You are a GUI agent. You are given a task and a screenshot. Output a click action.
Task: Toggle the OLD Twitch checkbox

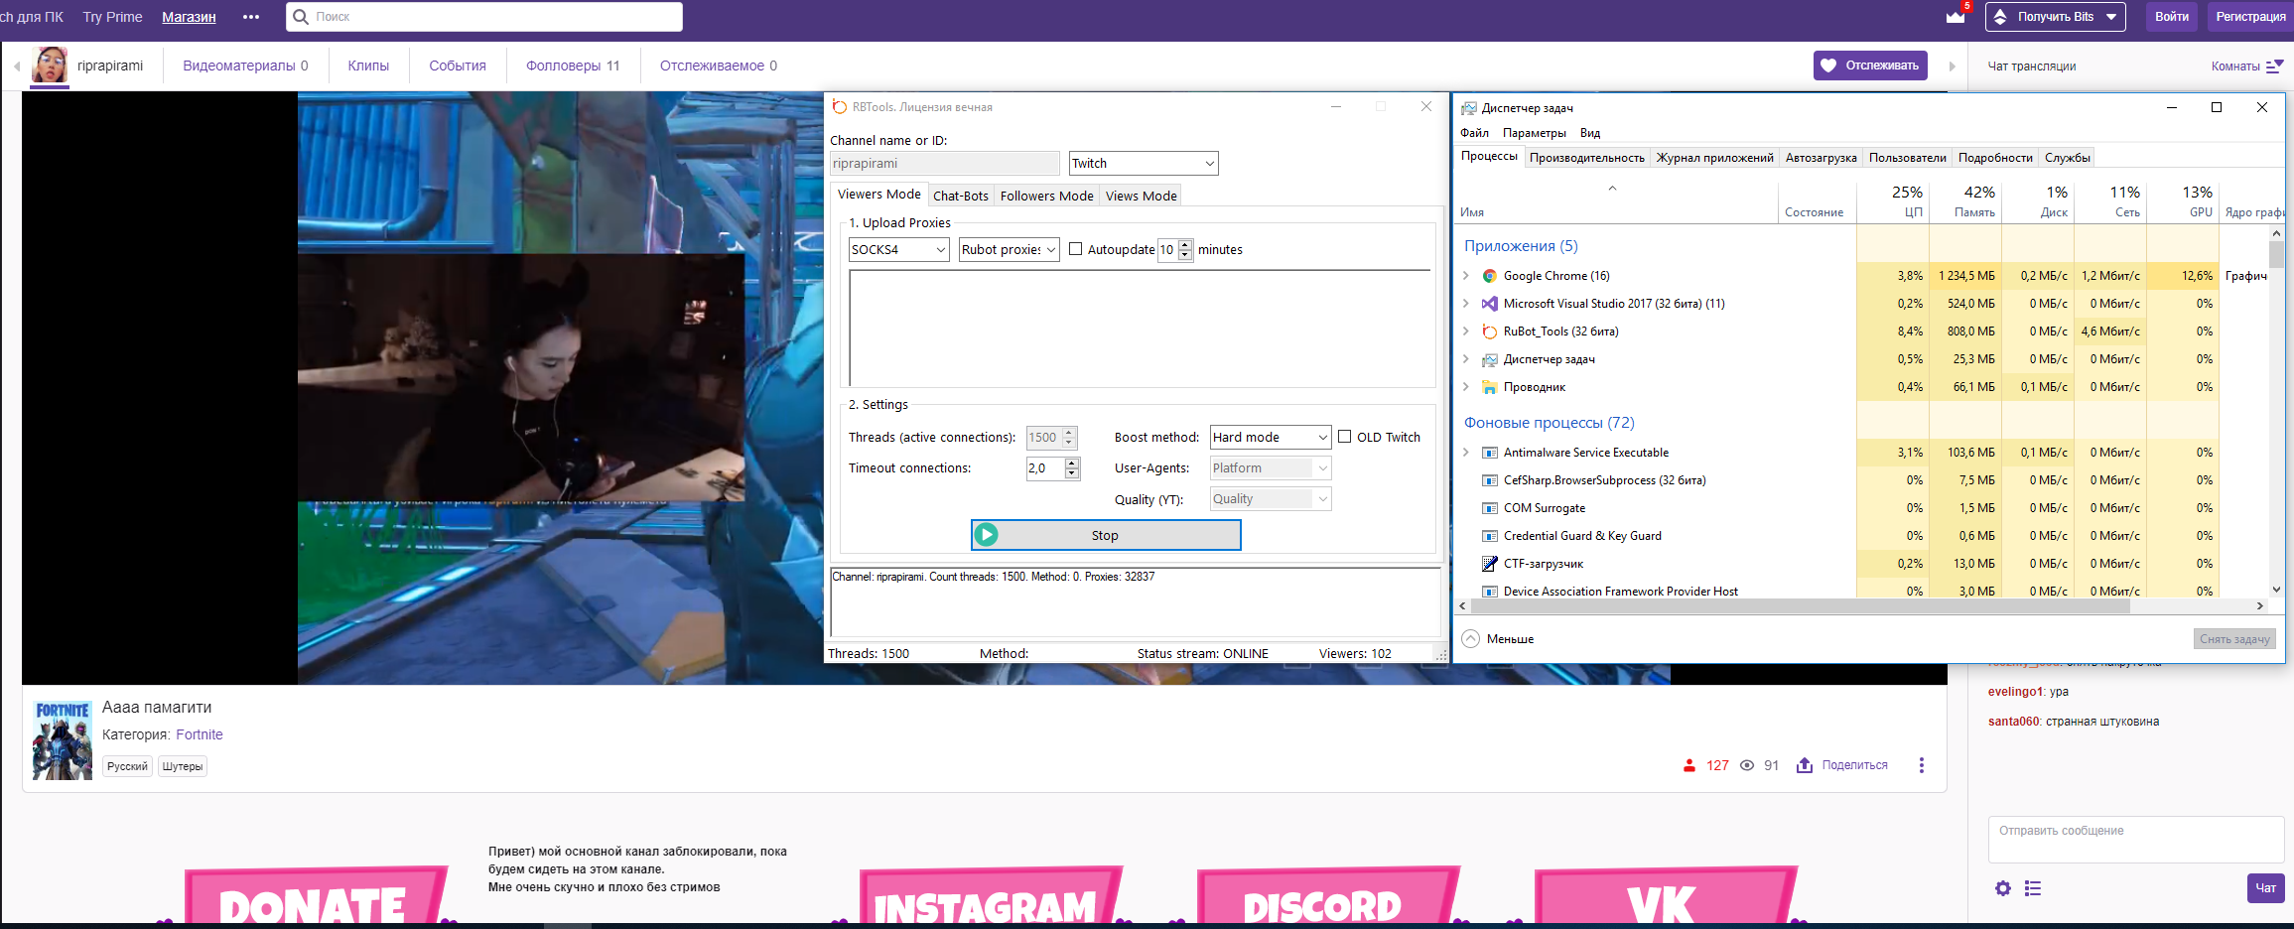point(1345,437)
